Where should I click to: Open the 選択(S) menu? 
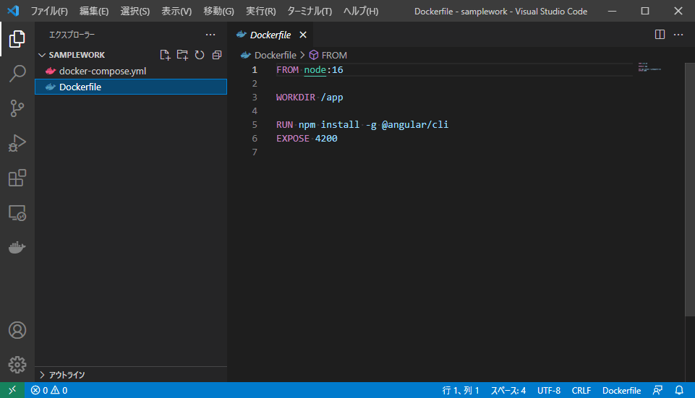135,11
